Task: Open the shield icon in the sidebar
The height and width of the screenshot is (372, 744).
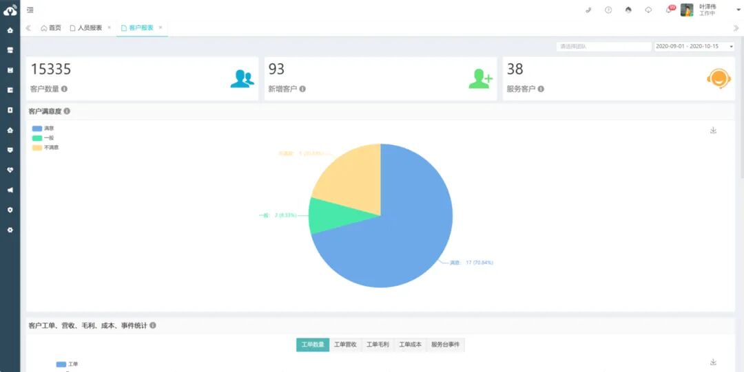Action: (10, 210)
